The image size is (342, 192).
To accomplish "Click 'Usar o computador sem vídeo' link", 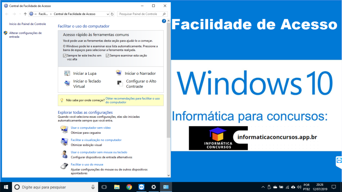I will tap(91, 128).
